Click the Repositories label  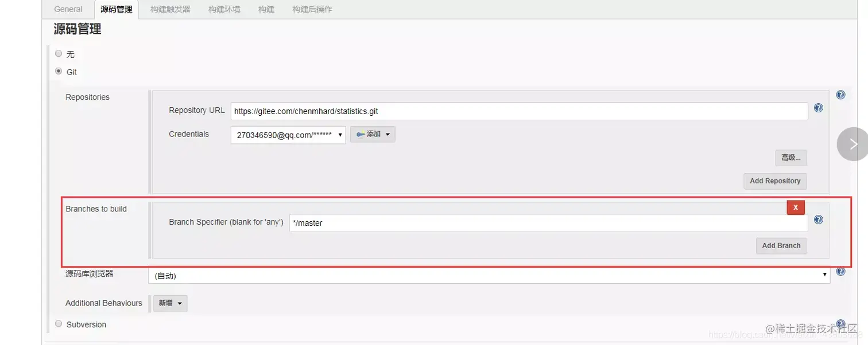pyautogui.click(x=87, y=97)
